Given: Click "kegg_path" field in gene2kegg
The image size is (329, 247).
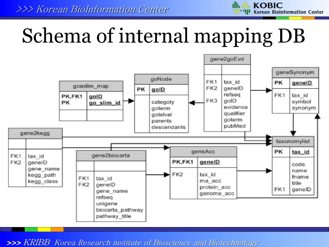Looking at the screenshot, I should pos(42,175).
